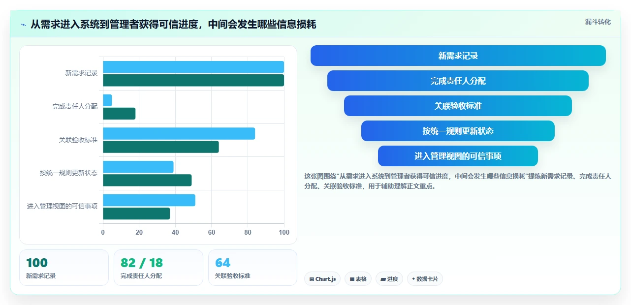
Task: Click the 进入管理视图的可信事项 funnel stage
Action: click(x=458, y=156)
